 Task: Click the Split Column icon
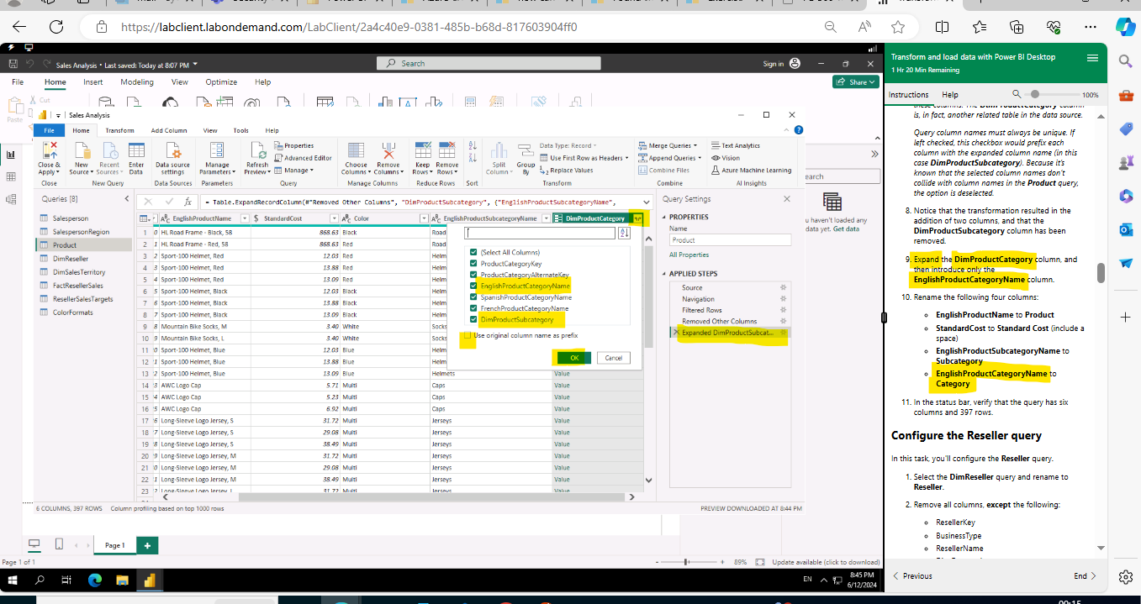point(499,150)
